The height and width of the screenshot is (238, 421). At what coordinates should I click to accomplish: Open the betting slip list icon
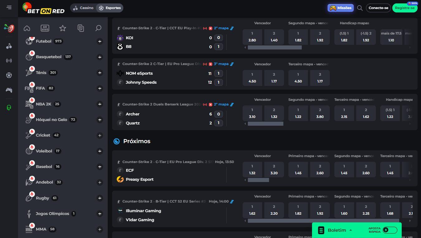click(x=81, y=28)
